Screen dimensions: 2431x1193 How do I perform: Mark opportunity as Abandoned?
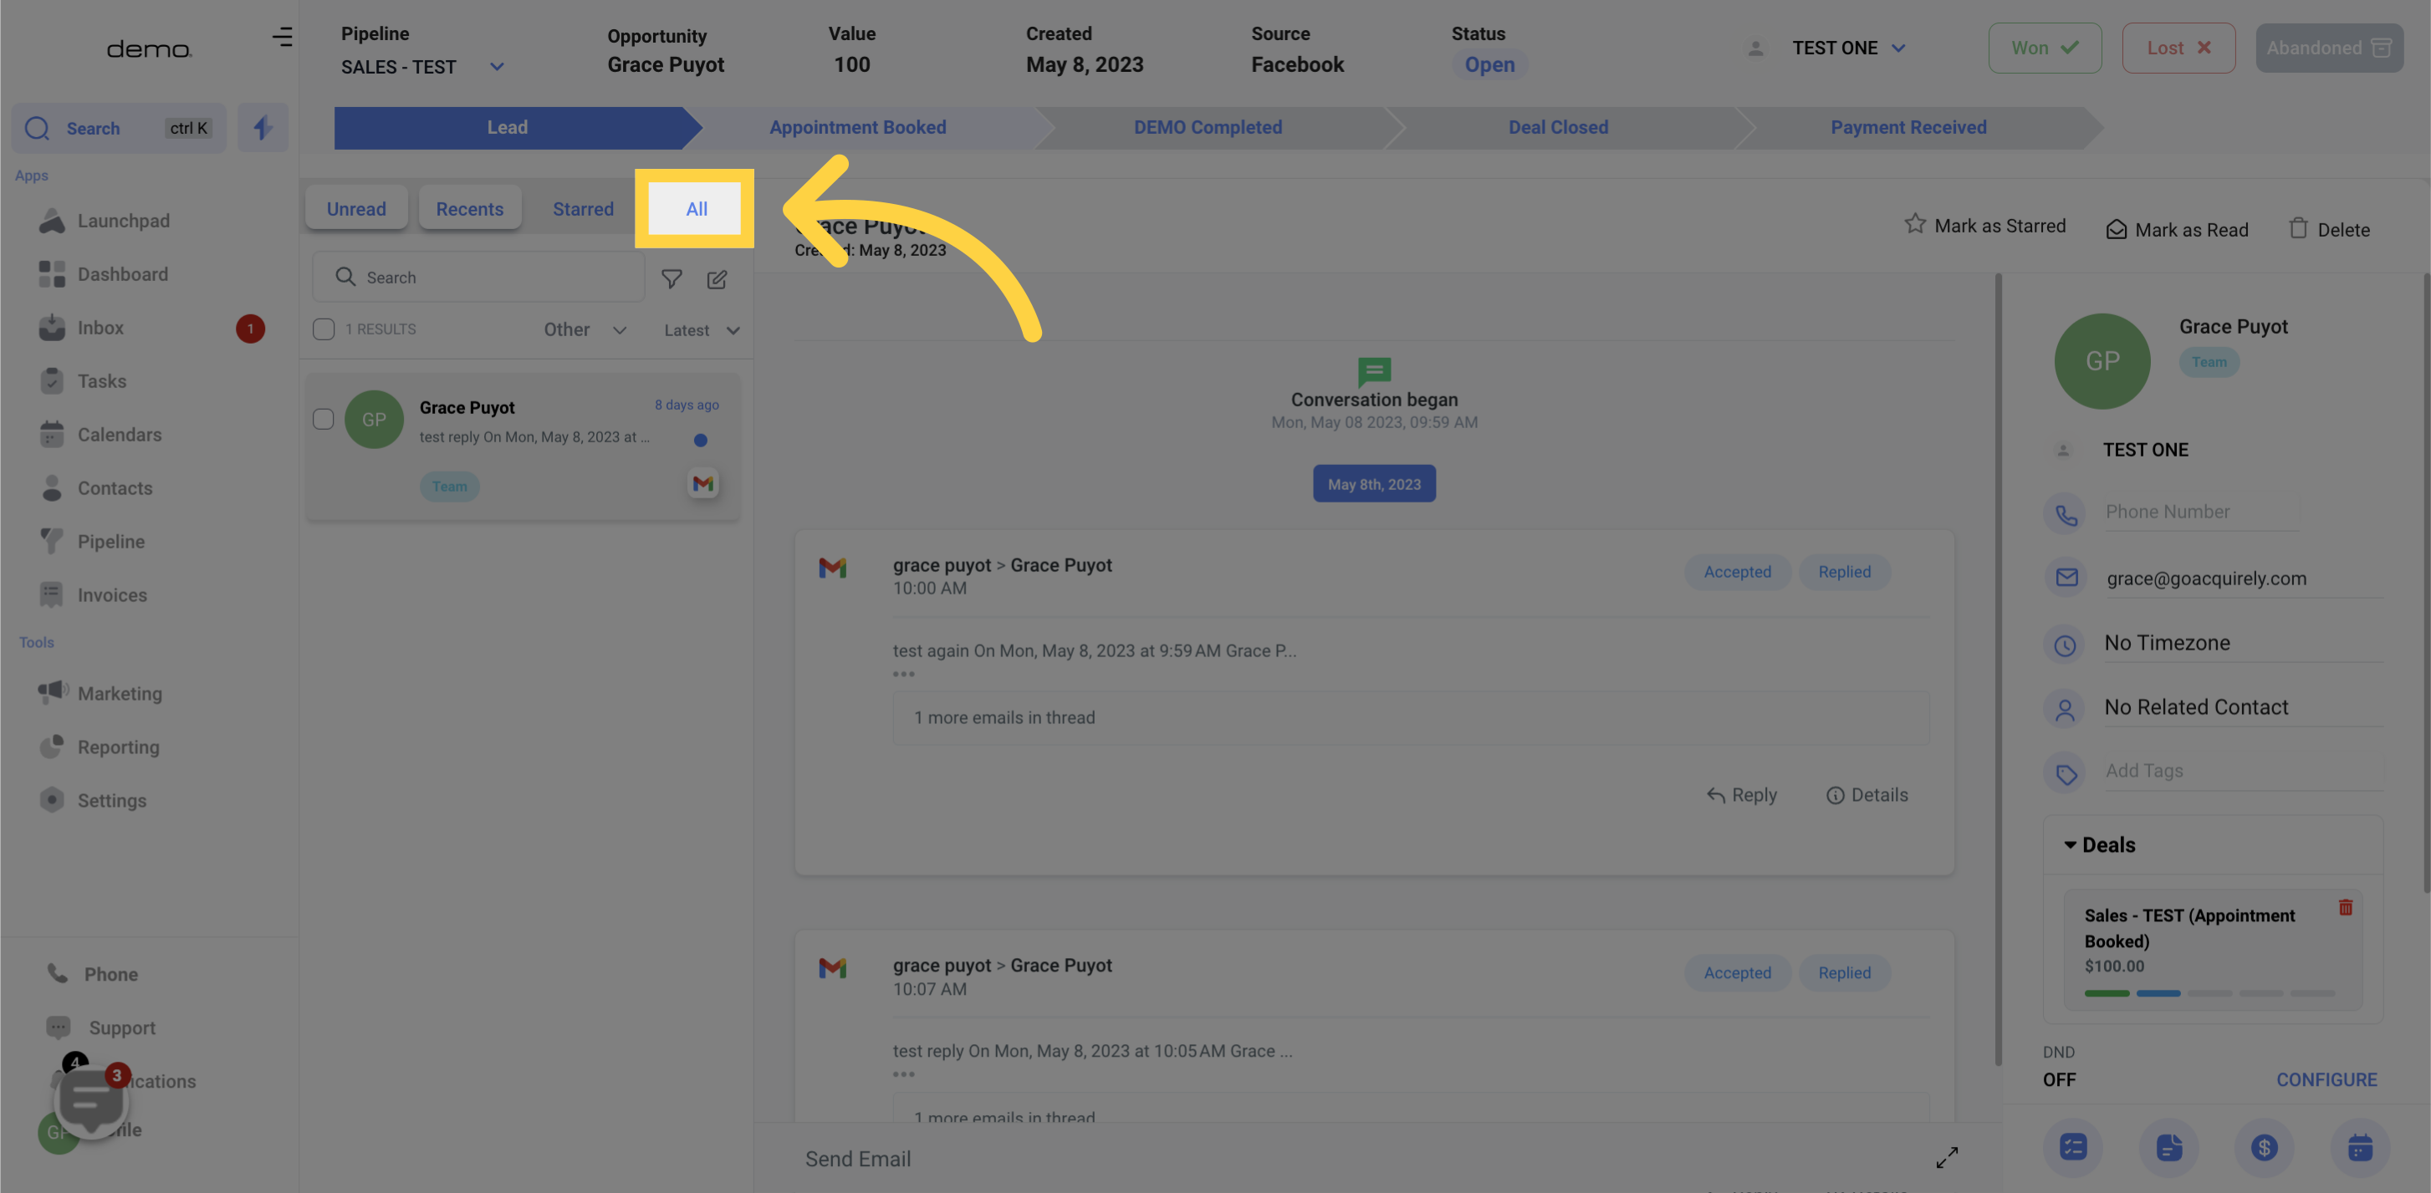pyautogui.click(x=2329, y=48)
